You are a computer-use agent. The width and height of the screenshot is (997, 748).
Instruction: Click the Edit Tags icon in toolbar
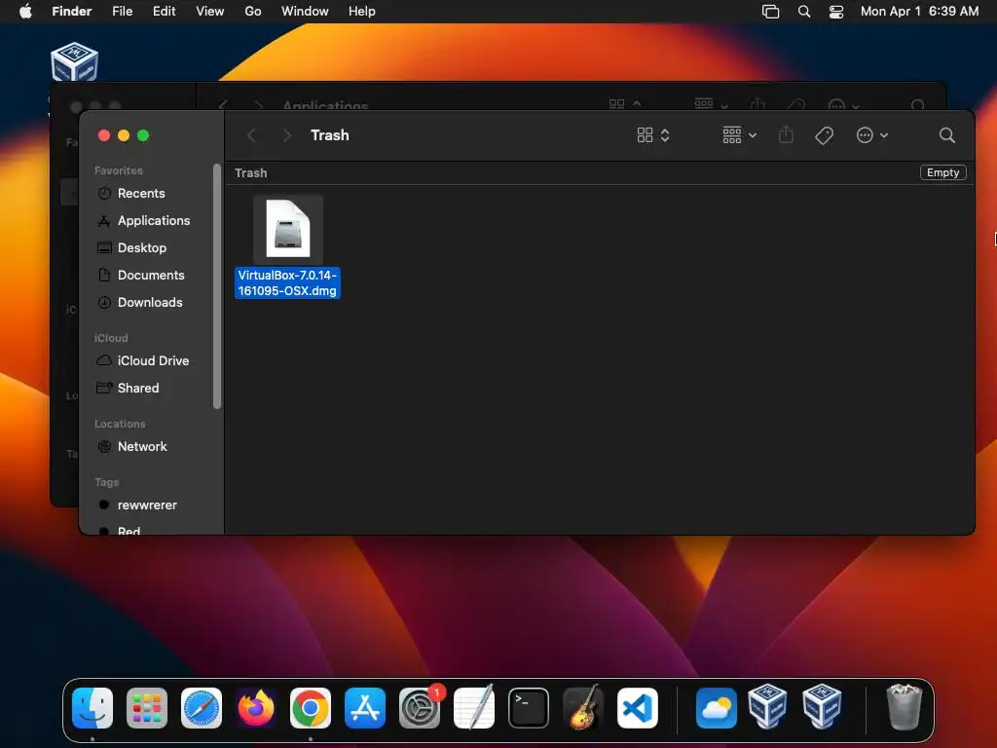(x=824, y=135)
